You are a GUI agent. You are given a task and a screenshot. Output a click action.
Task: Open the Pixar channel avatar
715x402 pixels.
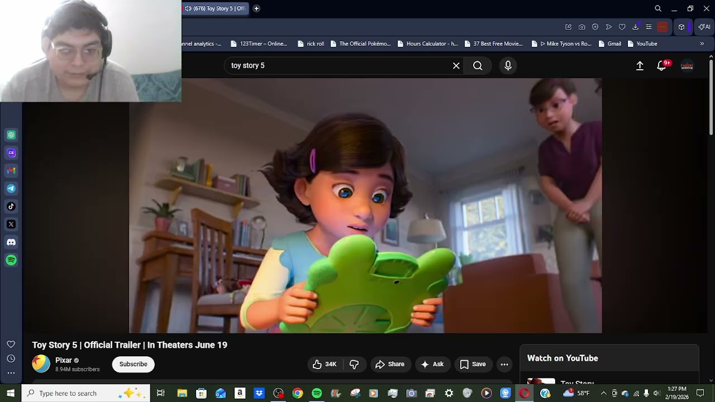41,364
